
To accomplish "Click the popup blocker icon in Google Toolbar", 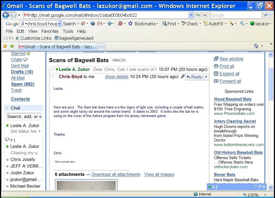I will click(120, 23).
